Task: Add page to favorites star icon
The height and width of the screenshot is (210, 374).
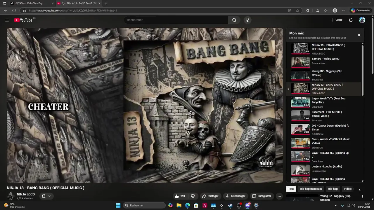Action: click(297, 10)
